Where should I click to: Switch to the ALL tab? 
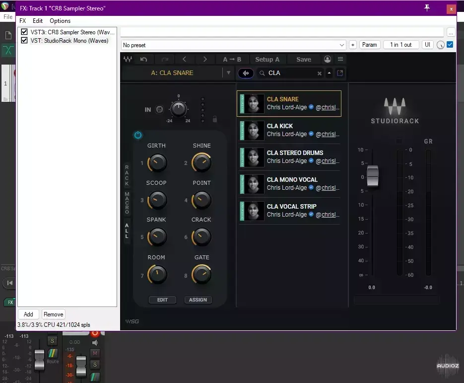(x=127, y=231)
